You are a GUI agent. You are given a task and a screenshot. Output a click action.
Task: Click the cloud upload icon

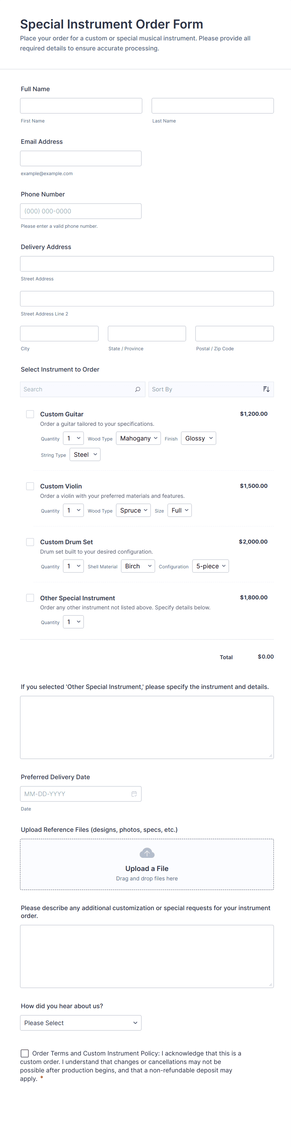147,853
